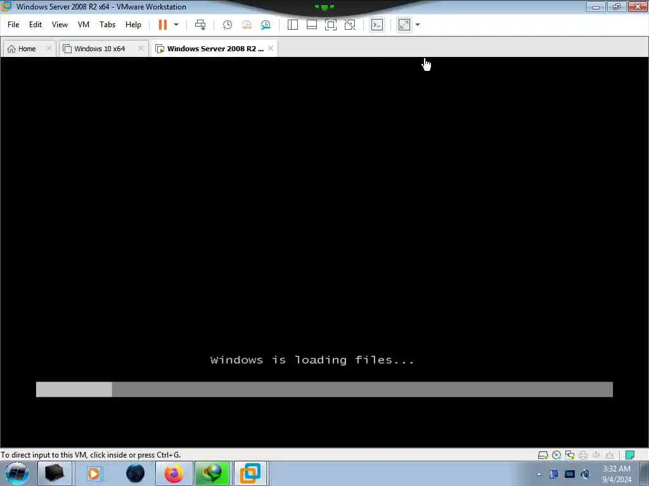649x486 pixels.
Task: Click the printer device status icon
Action: pos(583,455)
